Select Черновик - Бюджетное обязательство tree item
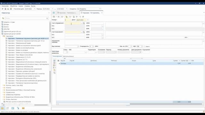Viewport: 205px width, 115px height. 20,67
